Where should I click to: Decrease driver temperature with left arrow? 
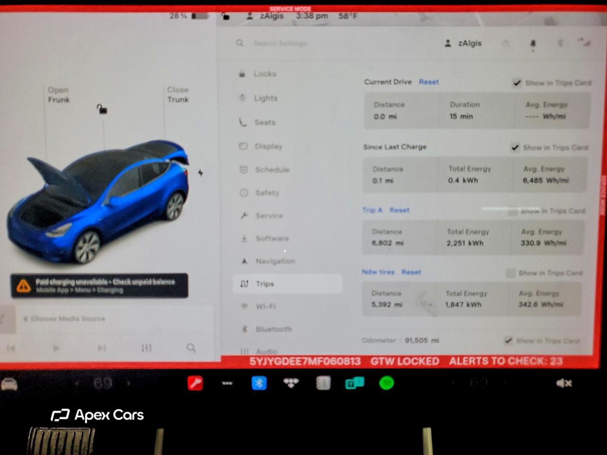[x=77, y=383]
